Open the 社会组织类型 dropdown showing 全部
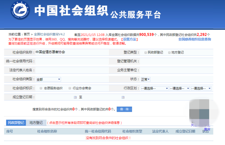Screen dimensions: 225x145 click(x=48, y=79)
